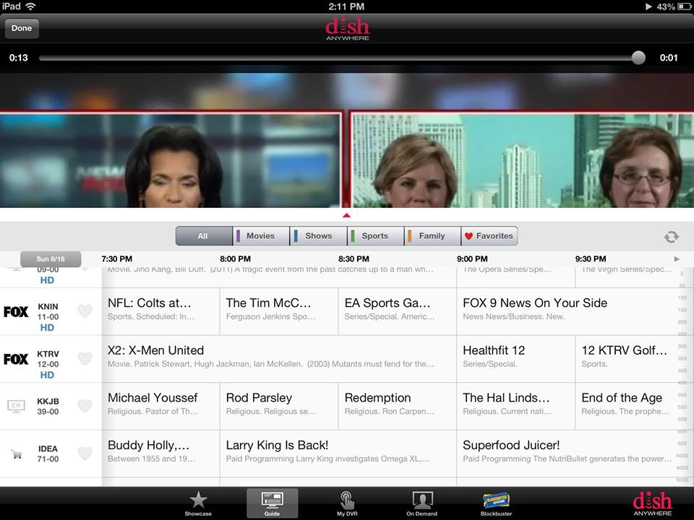Open the Sun 8/18 date selector

click(x=51, y=259)
